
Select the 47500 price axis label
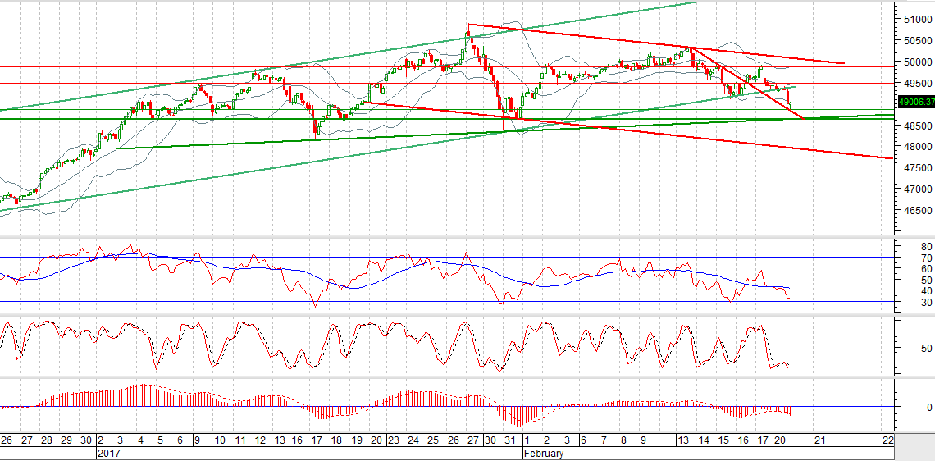click(x=919, y=167)
